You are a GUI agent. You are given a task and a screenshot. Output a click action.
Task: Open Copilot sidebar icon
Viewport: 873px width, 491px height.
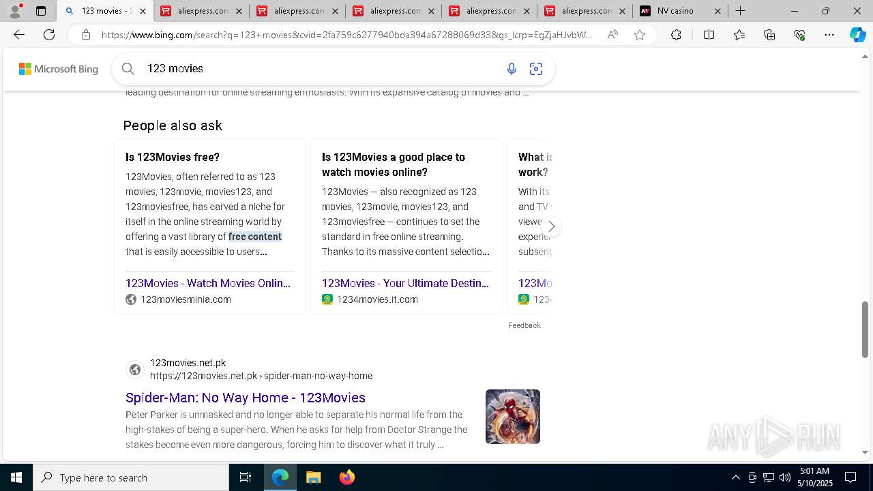tap(857, 35)
